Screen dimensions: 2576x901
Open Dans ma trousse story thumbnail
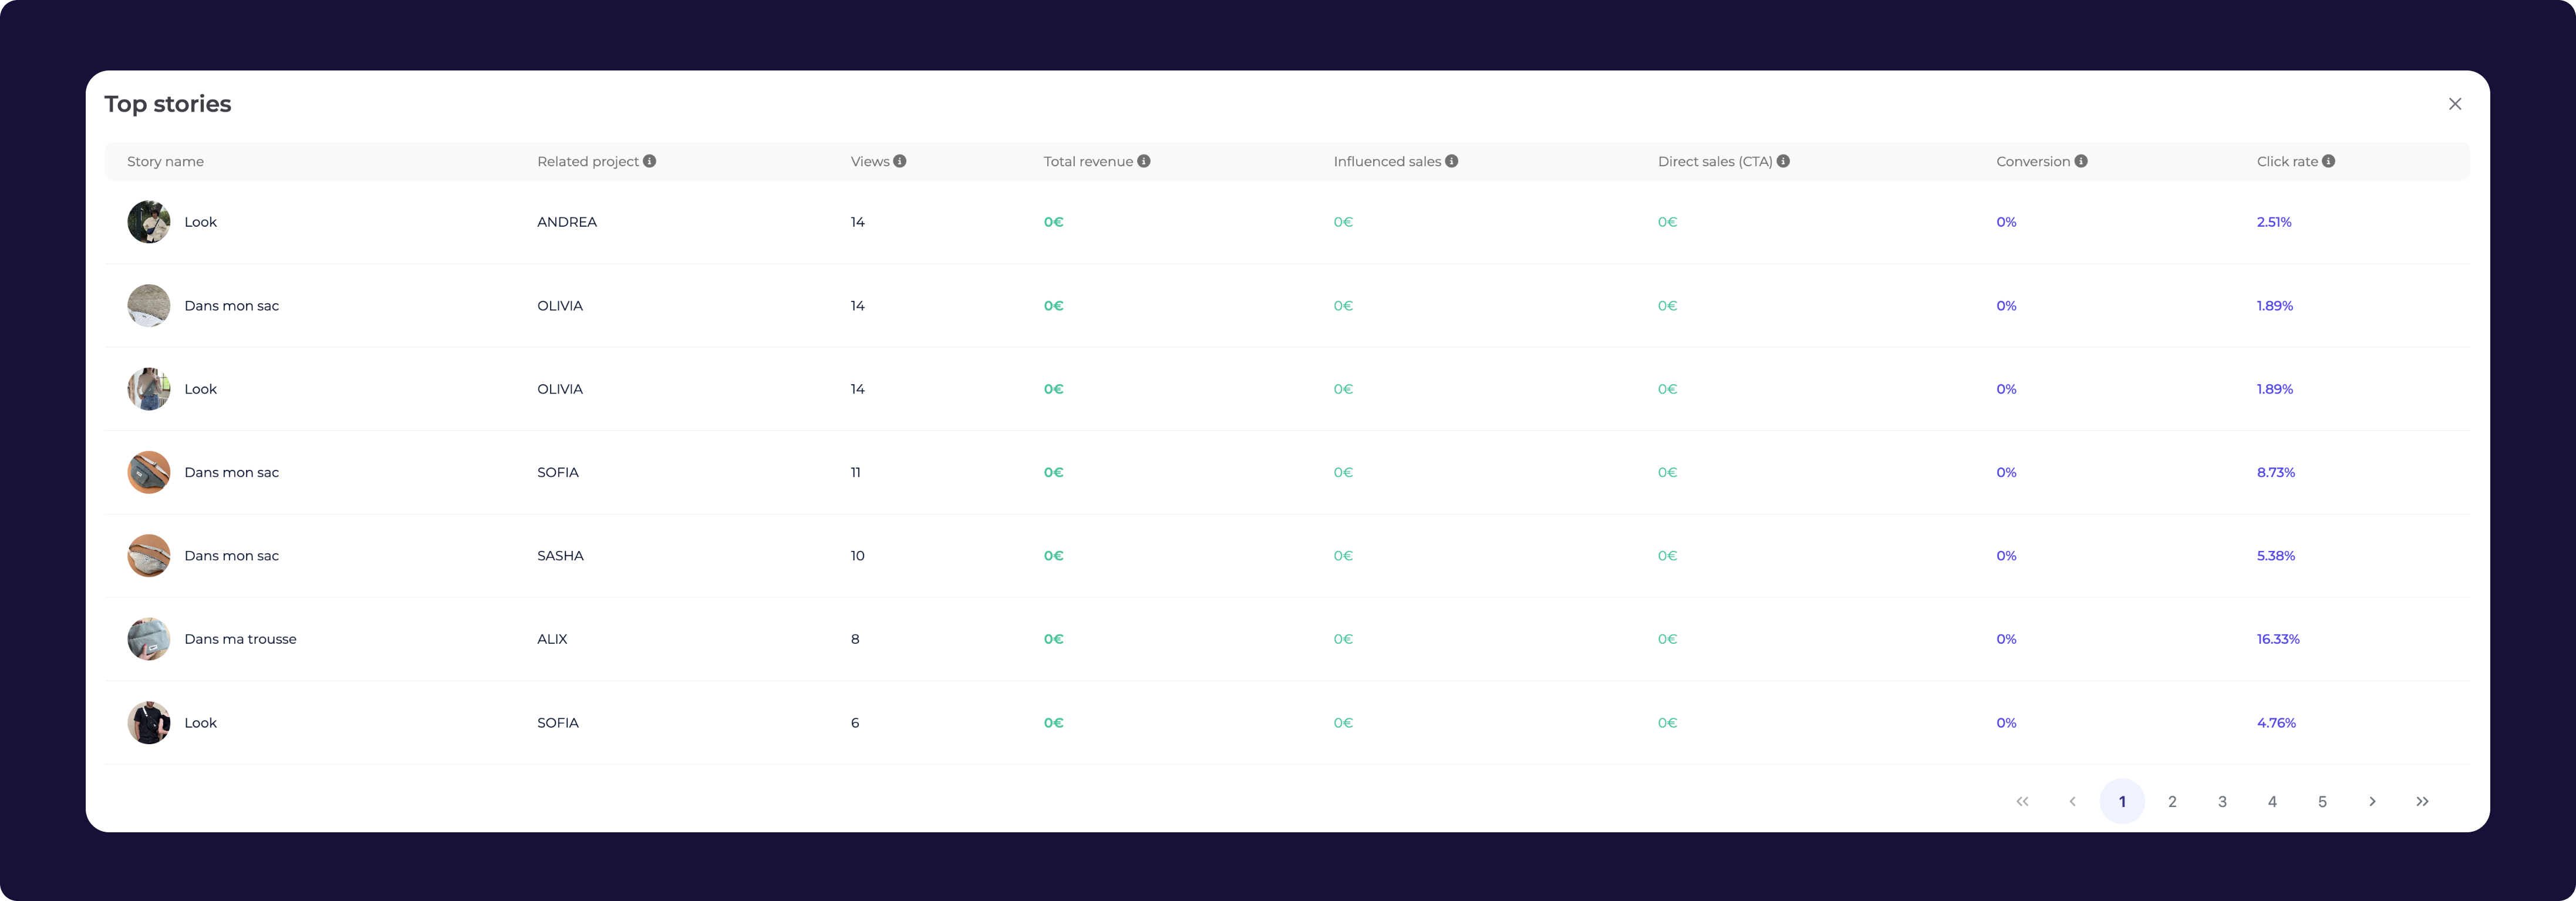[x=148, y=639]
